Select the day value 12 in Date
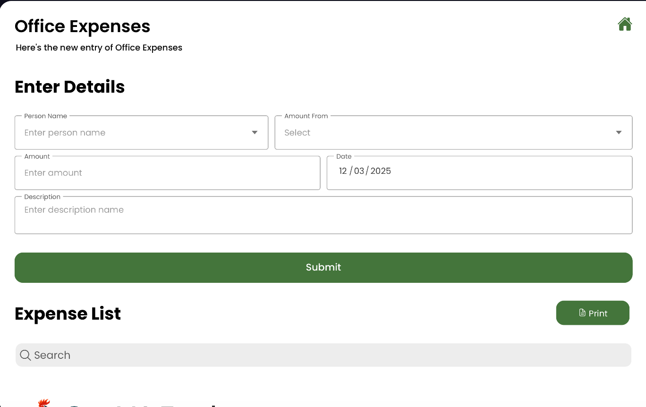 point(343,171)
